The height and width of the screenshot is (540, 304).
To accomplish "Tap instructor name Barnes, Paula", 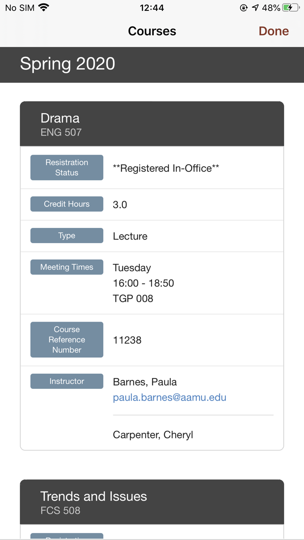I will tap(145, 382).
